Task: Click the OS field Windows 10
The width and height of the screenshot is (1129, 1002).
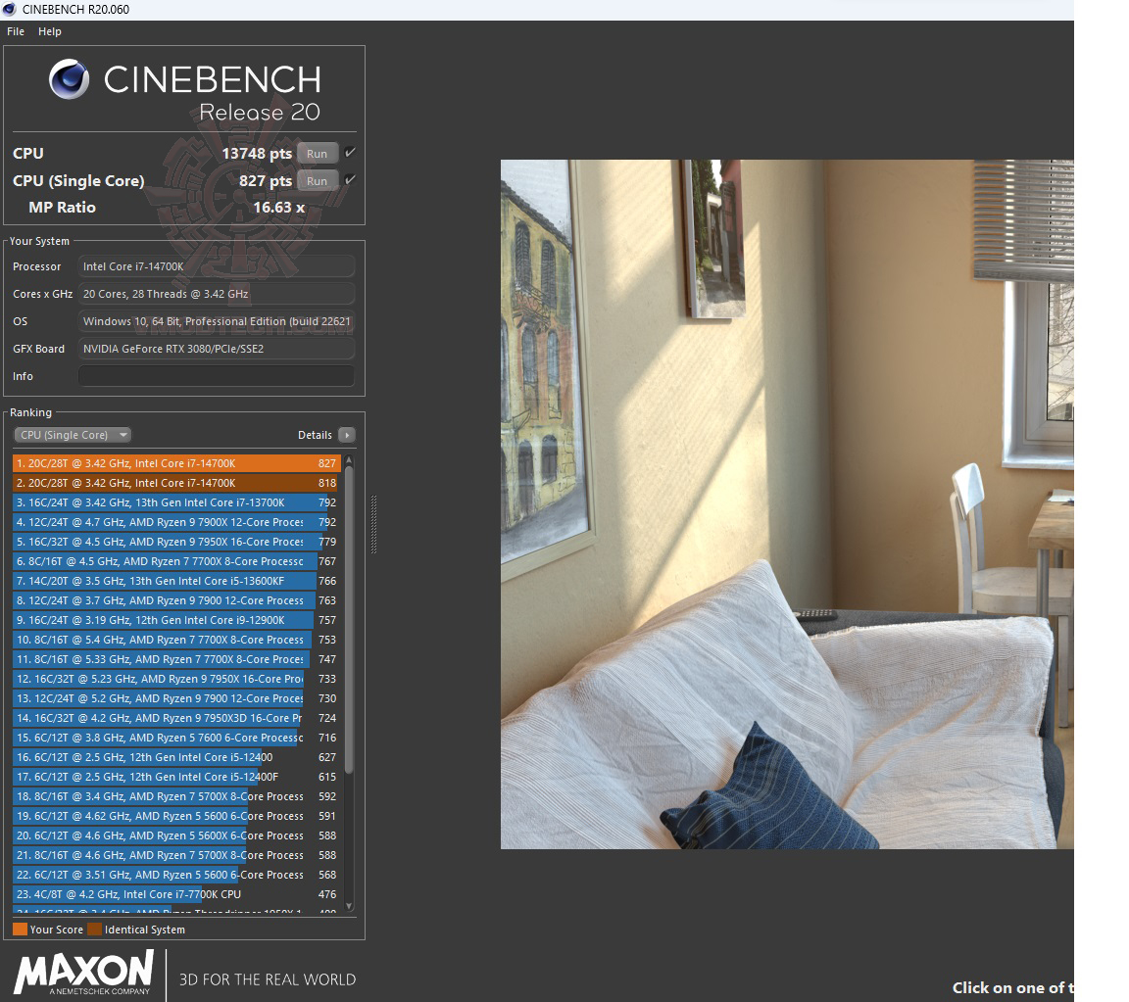Action: point(217,321)
